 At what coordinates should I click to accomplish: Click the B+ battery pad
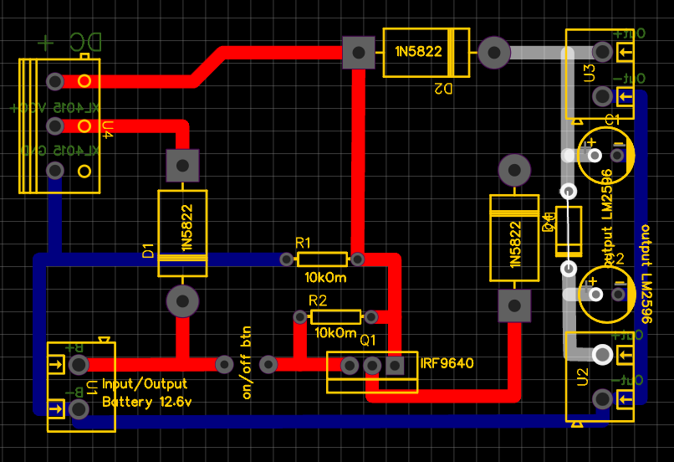79,365
